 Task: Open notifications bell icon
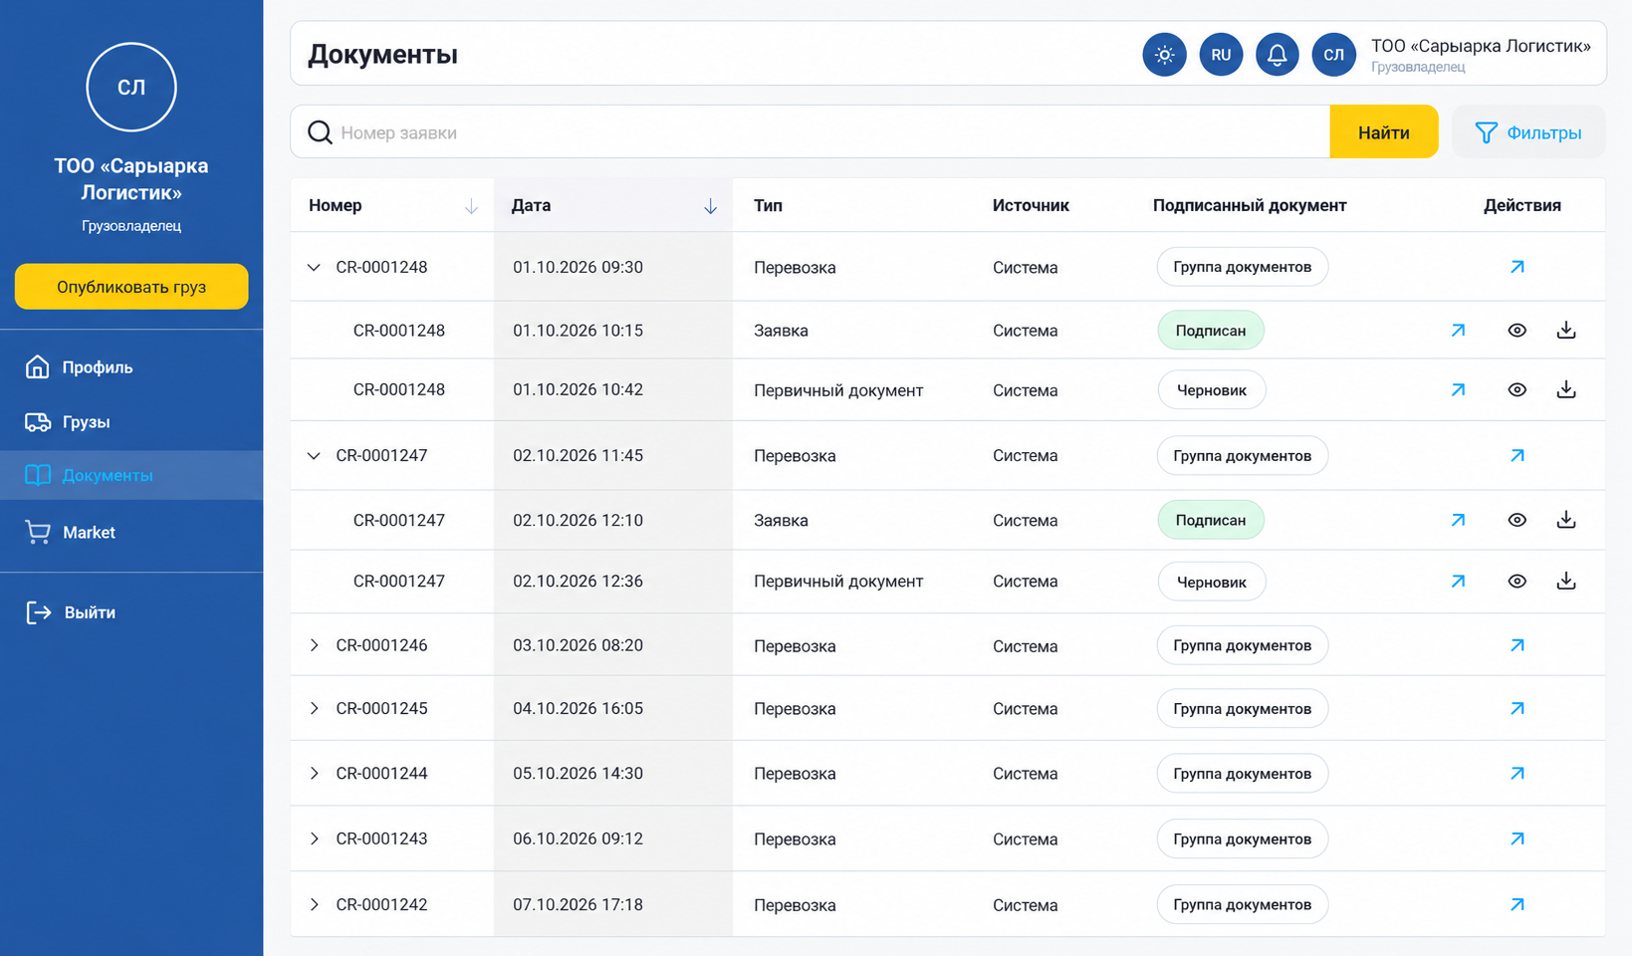tap(1278, 55)
